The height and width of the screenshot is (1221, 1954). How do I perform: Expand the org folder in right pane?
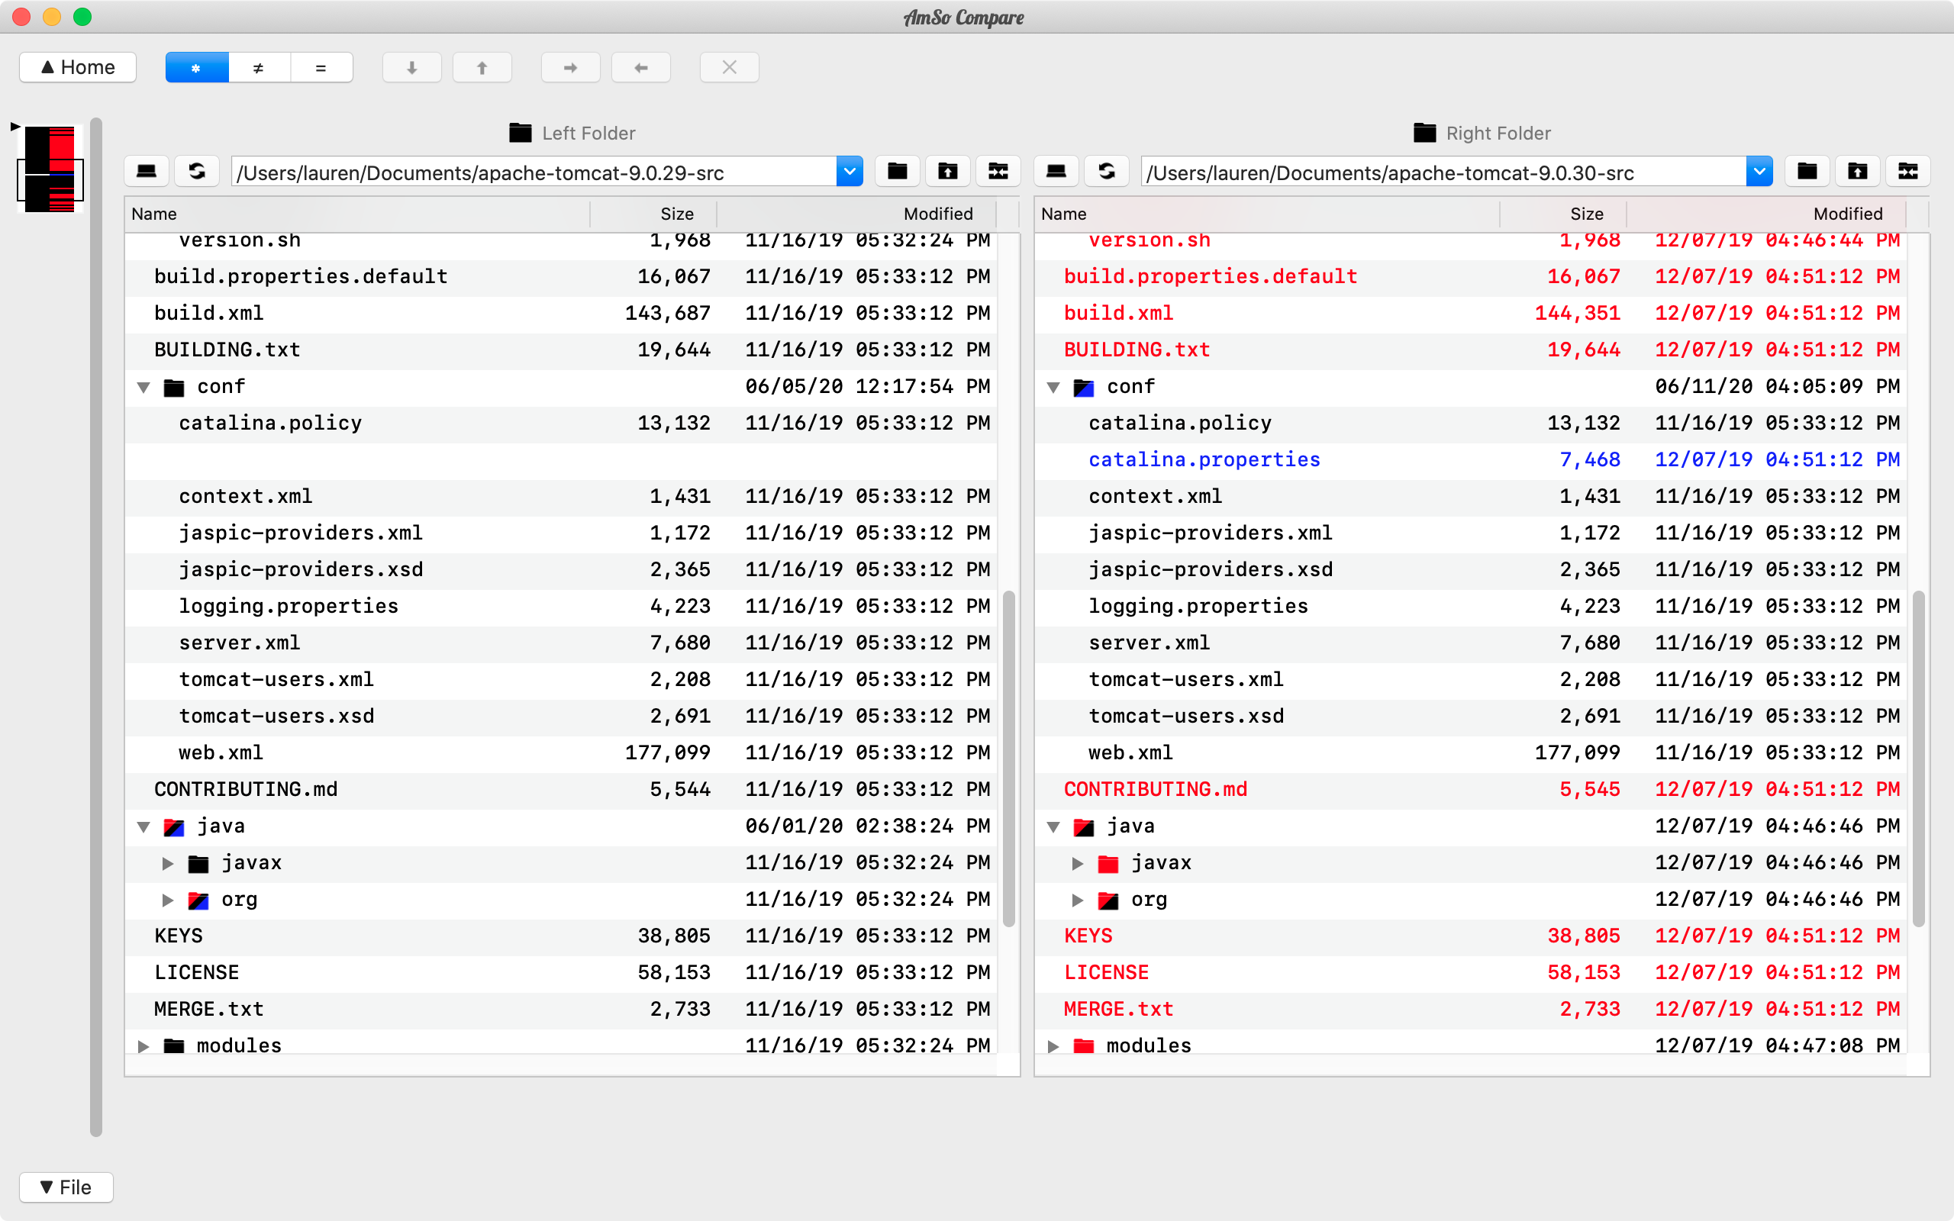pyautogui.click(x=1078, y=900)
